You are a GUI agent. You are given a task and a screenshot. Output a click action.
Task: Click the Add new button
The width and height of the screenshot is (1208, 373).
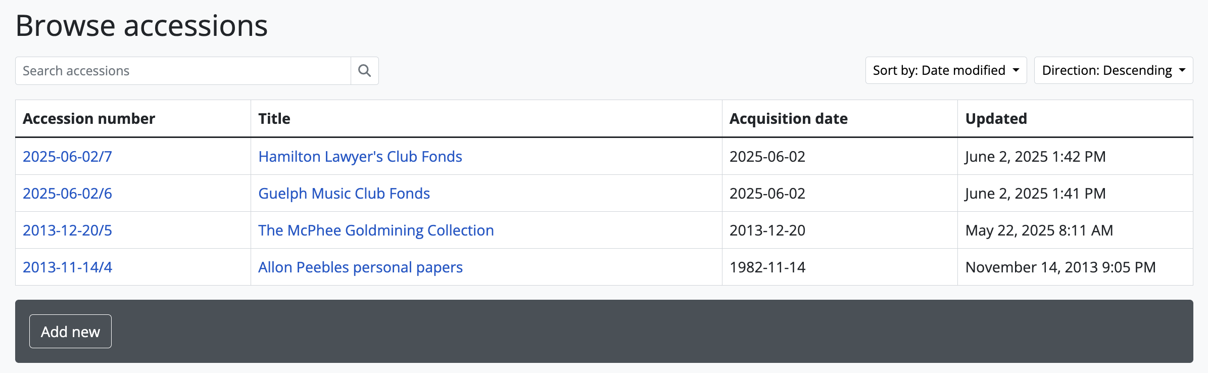70,332
